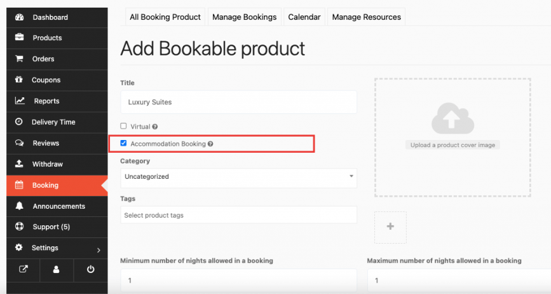Click the external link icon in sidebar footer

[24, 269]
